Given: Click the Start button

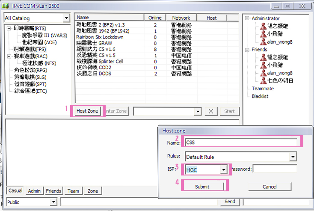Looking at the screenshot, I should pyautogui.click(x=229, y=111).
